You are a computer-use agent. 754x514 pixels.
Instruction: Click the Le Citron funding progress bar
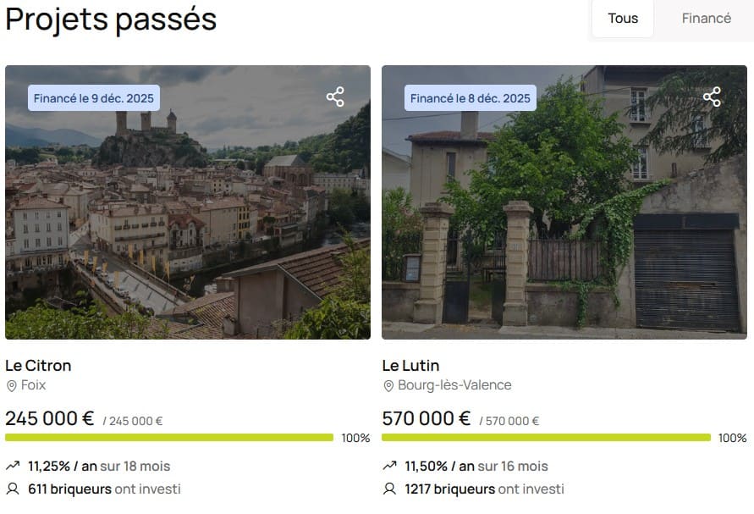click(x=169, y=438)
